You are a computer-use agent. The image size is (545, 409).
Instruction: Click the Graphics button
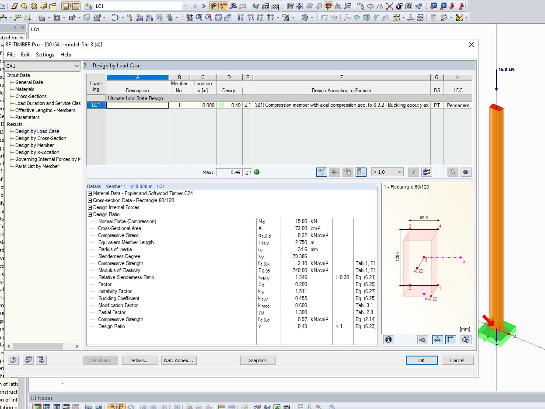pos(258,360)
